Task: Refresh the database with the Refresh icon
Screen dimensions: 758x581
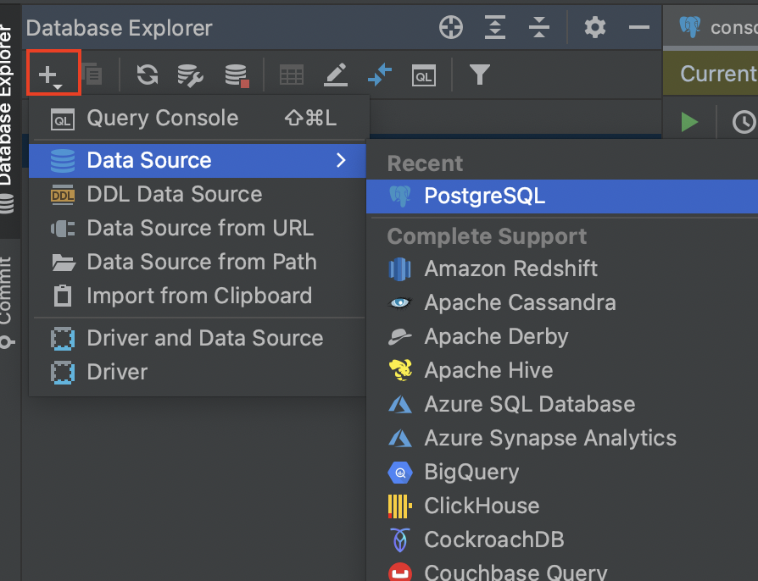Action: pos(148,75)
